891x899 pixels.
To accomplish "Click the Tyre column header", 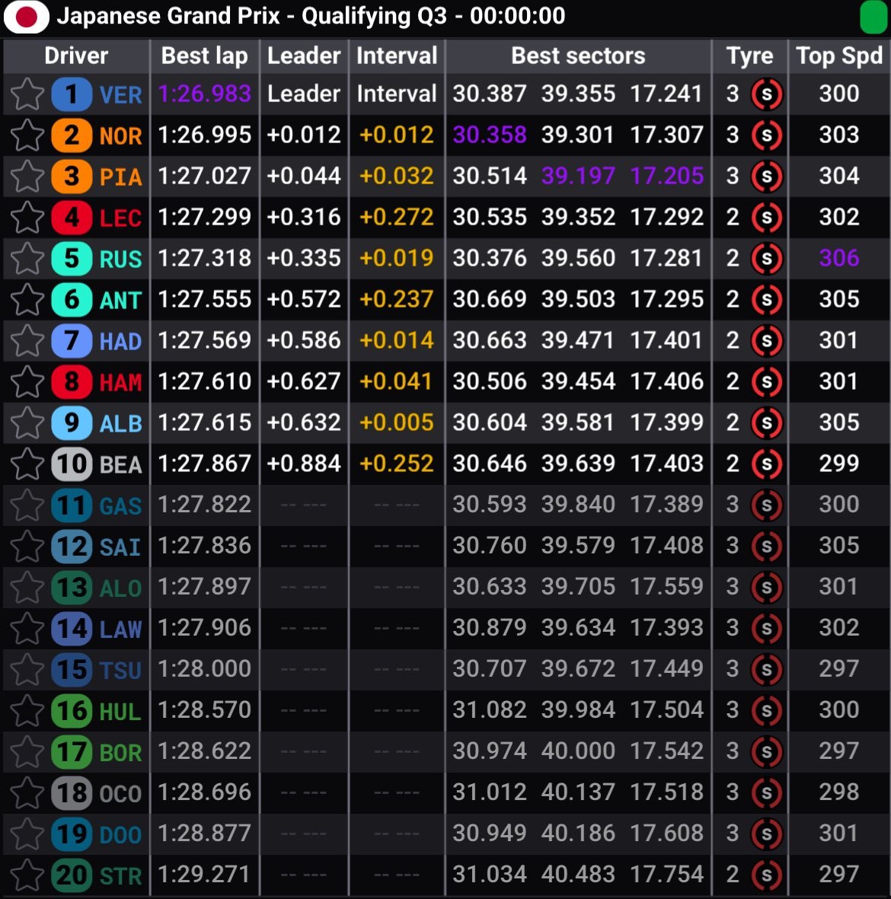I will pos(749,56).
